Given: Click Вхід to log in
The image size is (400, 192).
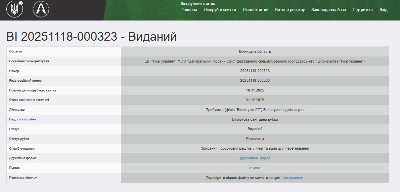Looking at the screenshot, I should [383, 10].
